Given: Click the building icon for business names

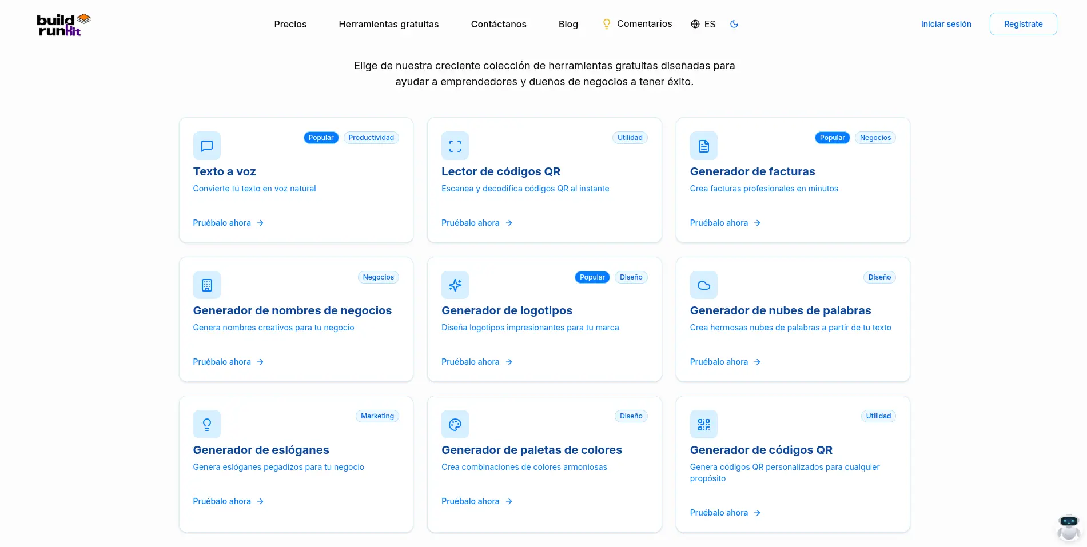Looking at the screenshot, I should (x=206, y=285).
